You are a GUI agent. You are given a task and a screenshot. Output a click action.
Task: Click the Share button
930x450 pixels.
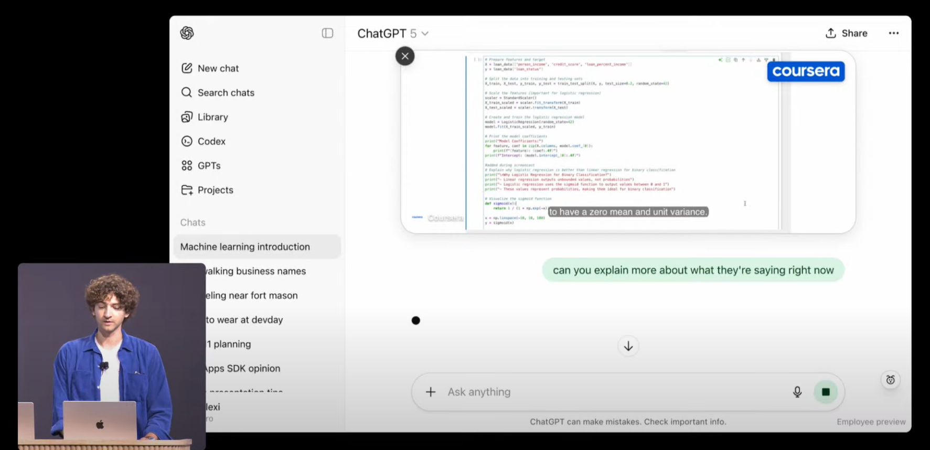846,33
